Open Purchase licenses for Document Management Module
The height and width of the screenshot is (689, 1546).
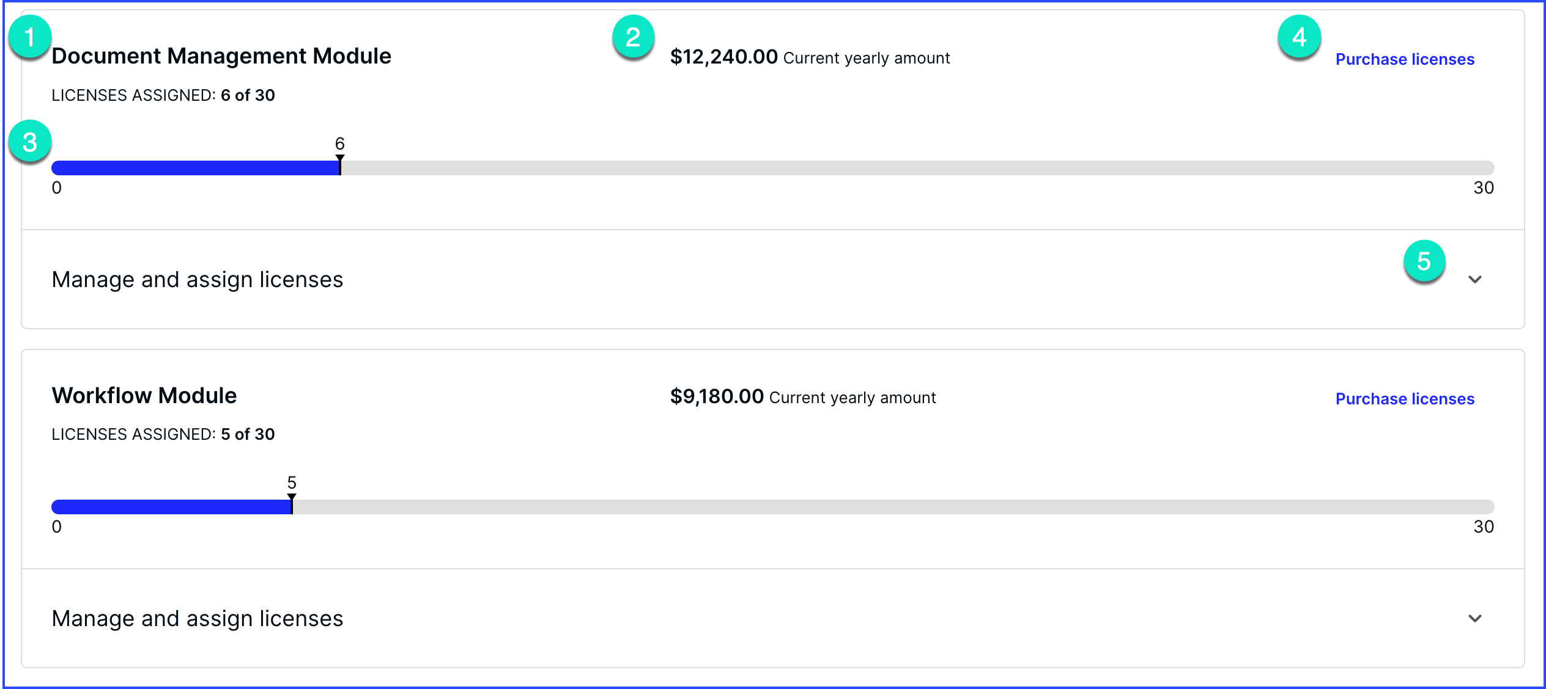pyautogui.click(x=1405, y=59)
